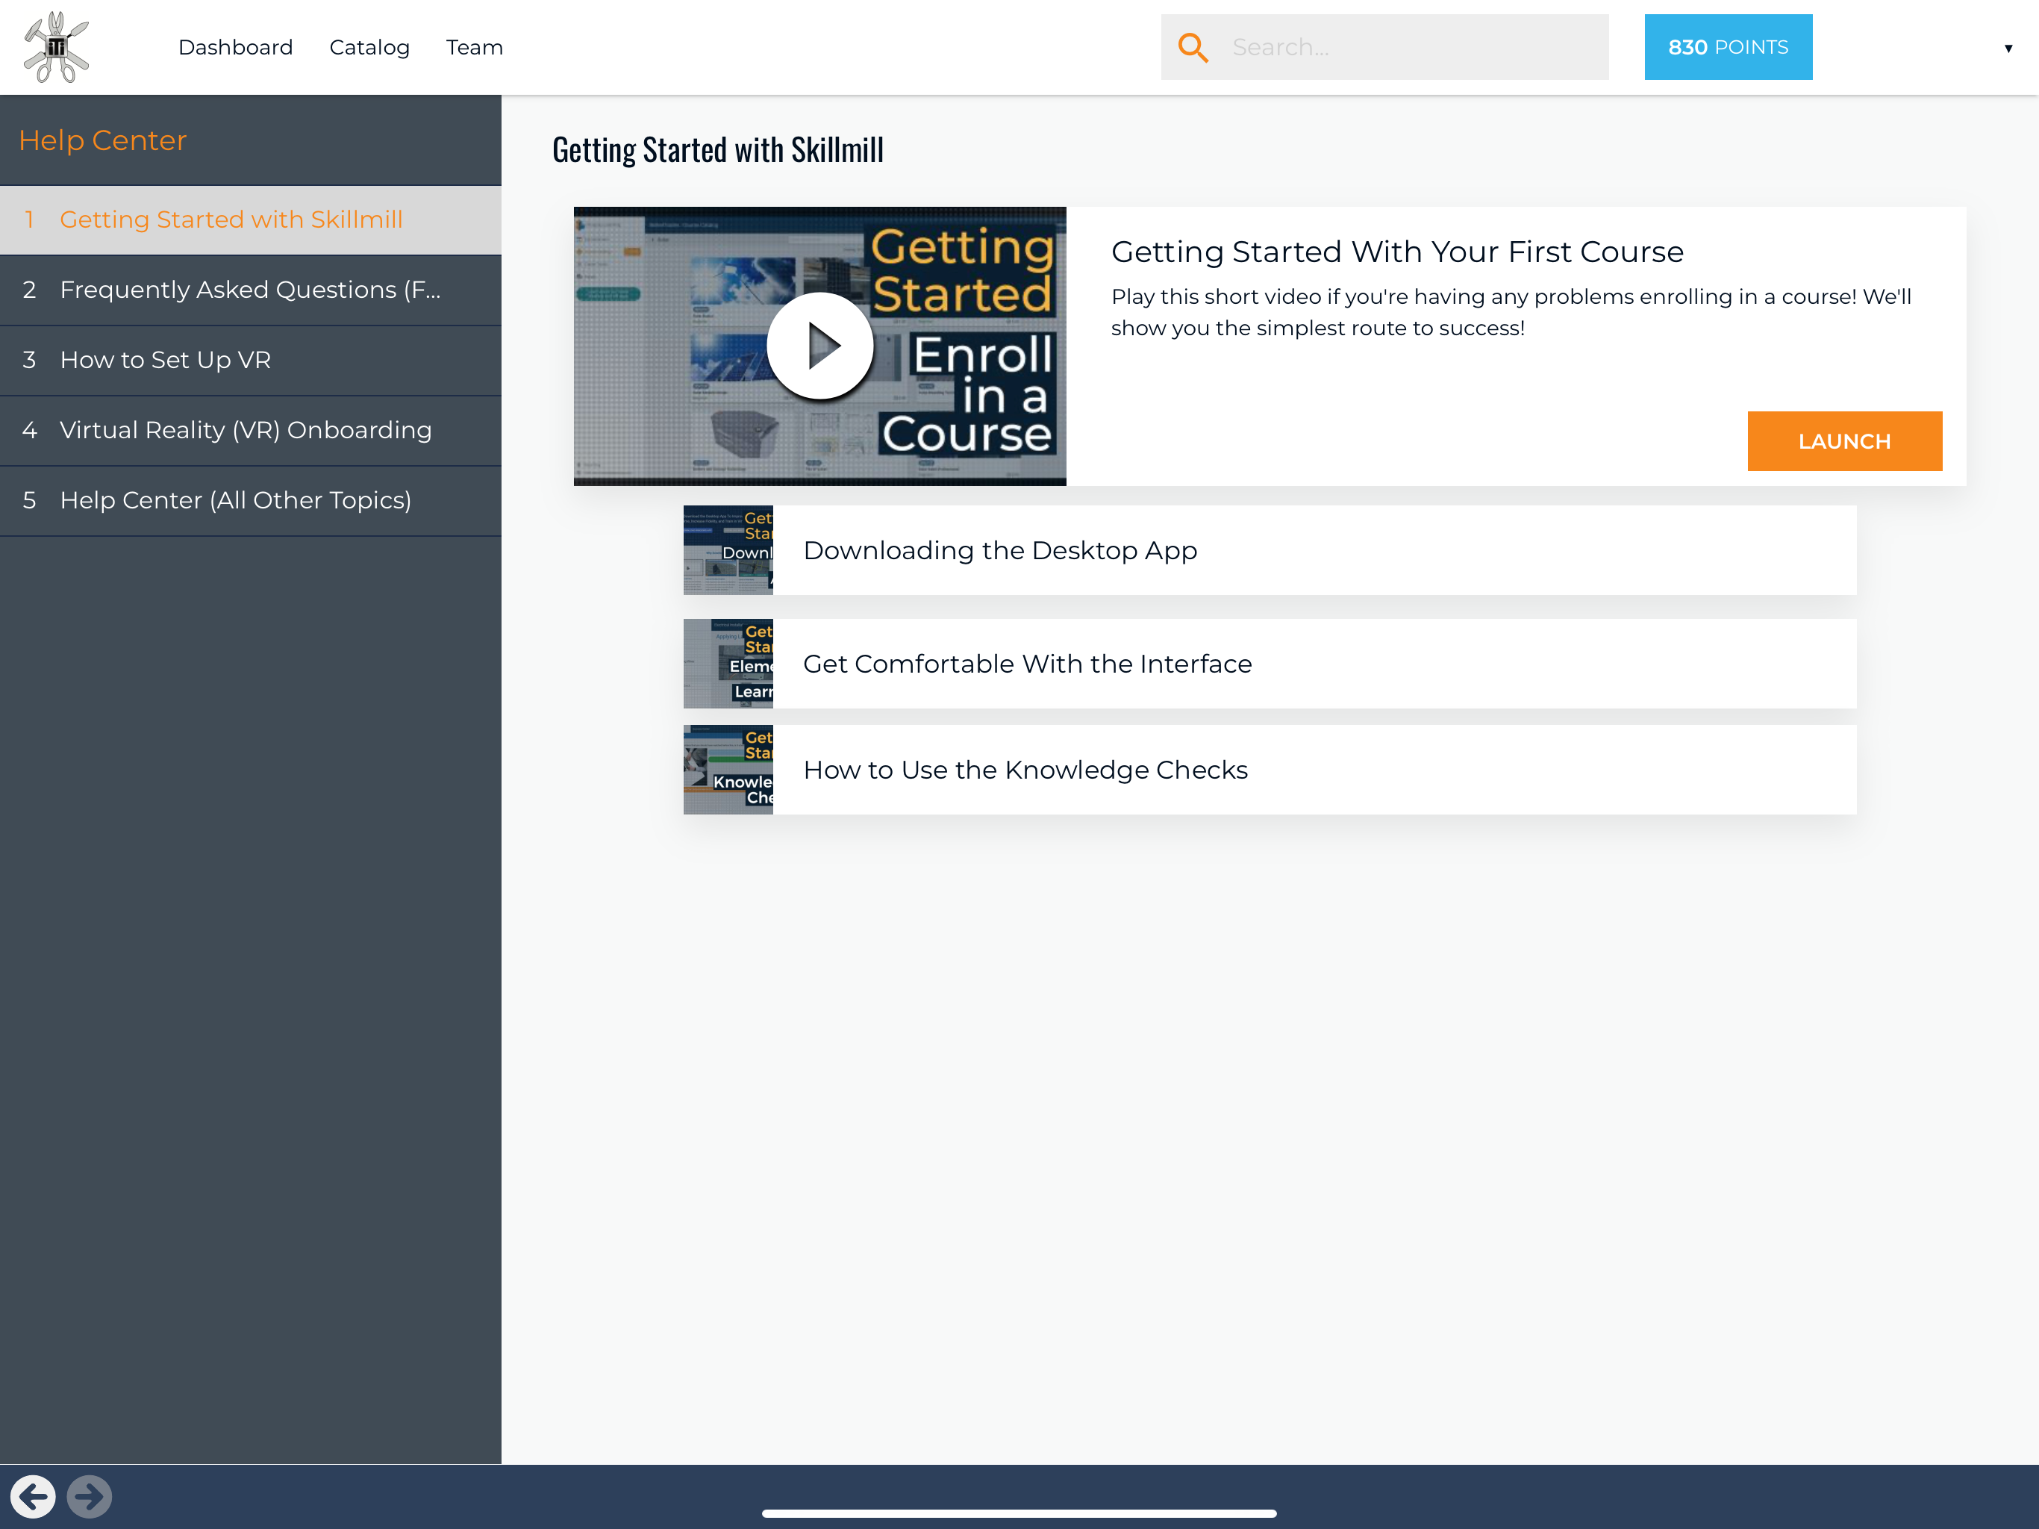Select Help Center (All Other Topics) item
This screenshot has height=1529, width=2039.
coord(251,499)
